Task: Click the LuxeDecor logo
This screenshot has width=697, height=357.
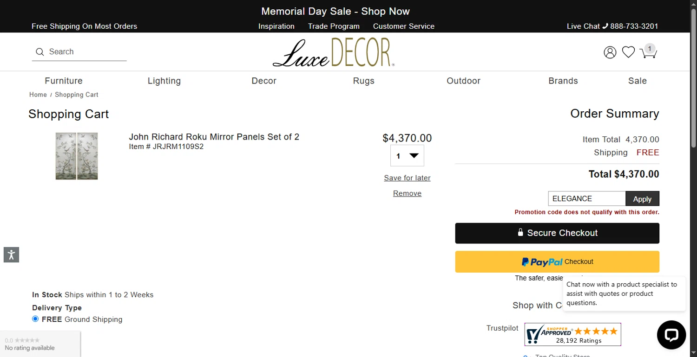Action: point(334,52)
